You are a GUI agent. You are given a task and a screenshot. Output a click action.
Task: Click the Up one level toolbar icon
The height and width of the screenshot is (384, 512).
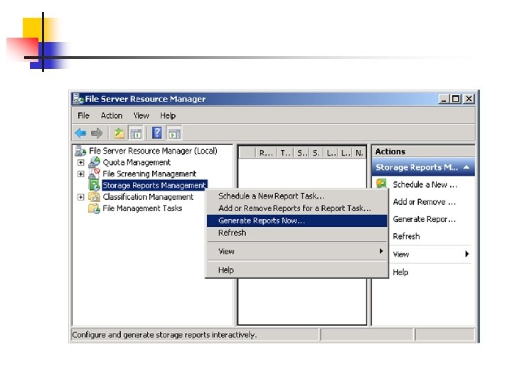point(119,133)
